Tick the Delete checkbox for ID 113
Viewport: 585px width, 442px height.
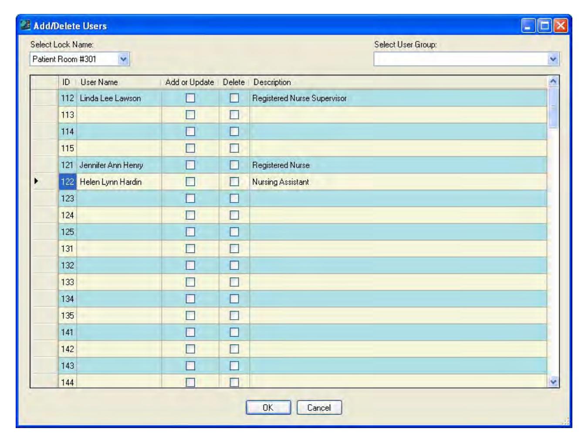pyautogui.click(x=234, y=115)
